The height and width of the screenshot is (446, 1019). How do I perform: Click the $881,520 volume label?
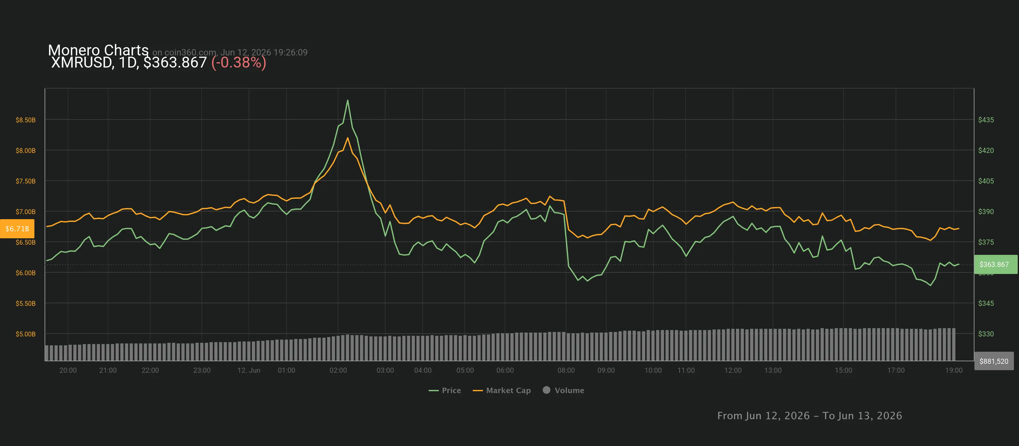tap(994, 361)
